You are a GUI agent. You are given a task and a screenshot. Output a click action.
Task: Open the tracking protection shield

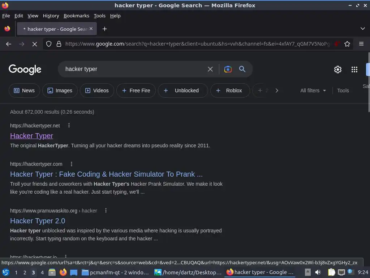coord(49,44)
